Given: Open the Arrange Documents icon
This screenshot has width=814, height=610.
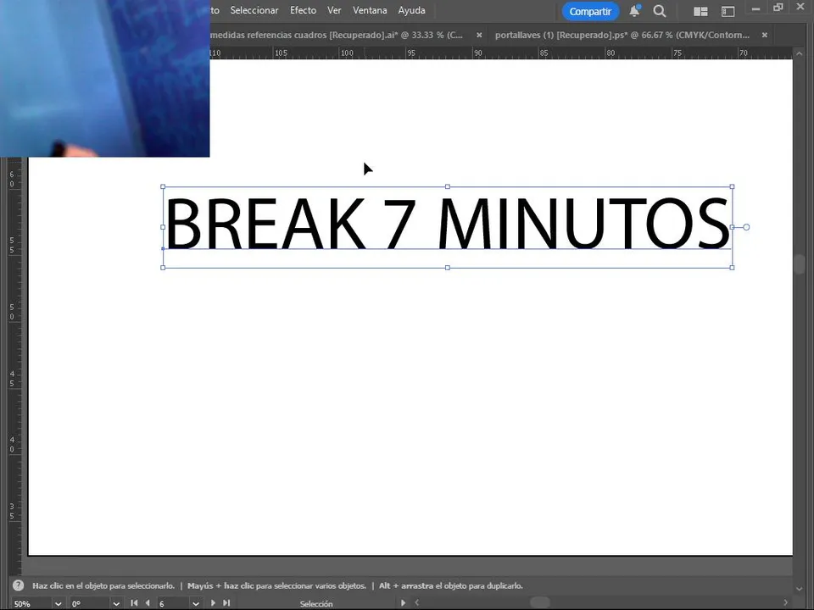Looking at the screenshot, I should [701, 11].
